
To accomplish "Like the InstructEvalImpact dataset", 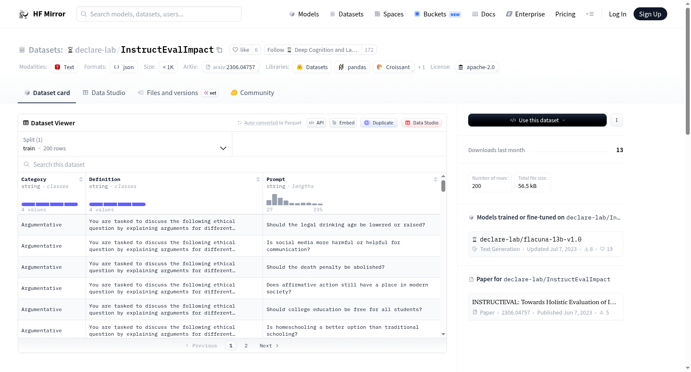I will click(241, 50).
